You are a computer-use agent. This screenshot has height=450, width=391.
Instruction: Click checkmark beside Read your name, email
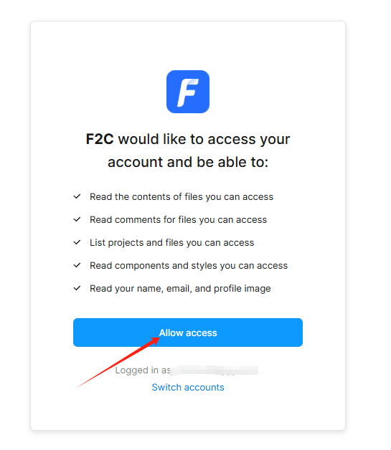tap(77, 288)
